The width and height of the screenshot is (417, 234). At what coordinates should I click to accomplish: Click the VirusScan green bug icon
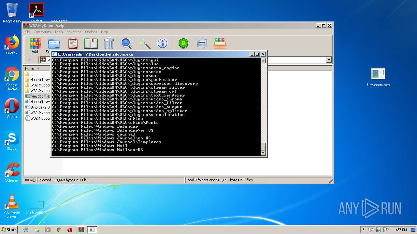tap(183, 43)
